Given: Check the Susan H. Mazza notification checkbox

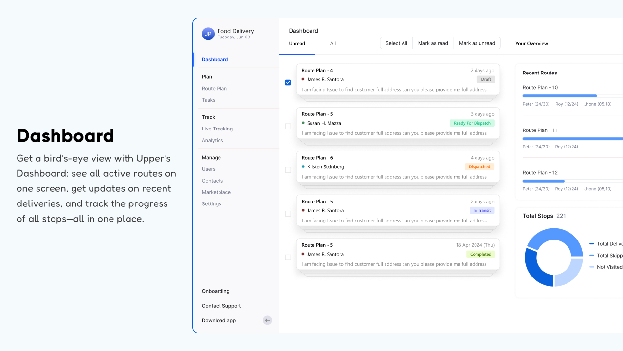Looking at the screenshot, I should pyautogui.click(x=288, y=126).
